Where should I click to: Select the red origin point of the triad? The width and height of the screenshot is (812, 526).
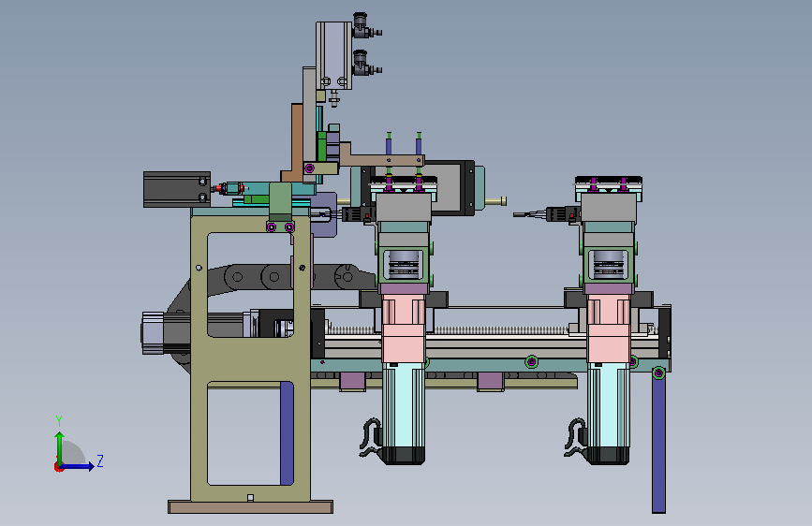click(x=58, y=467)
